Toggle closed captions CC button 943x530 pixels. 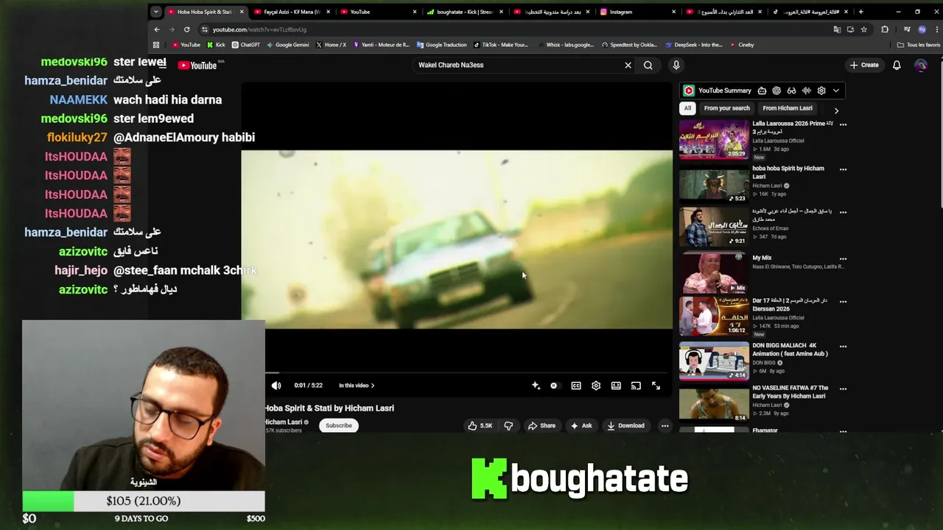576,386
